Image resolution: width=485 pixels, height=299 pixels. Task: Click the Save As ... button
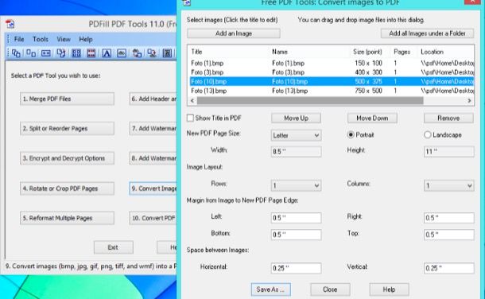270,289
